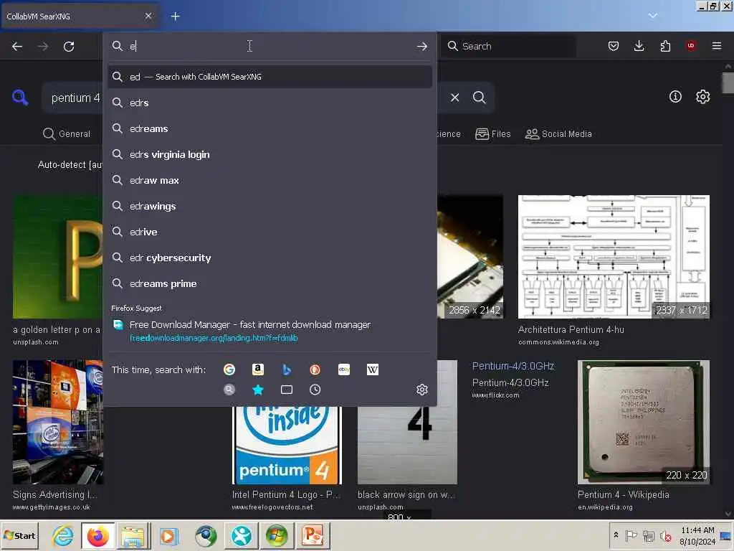The image size is (734, 551).
Task: Open the golden letter P thumbnail
Action: tap(57, 257)
